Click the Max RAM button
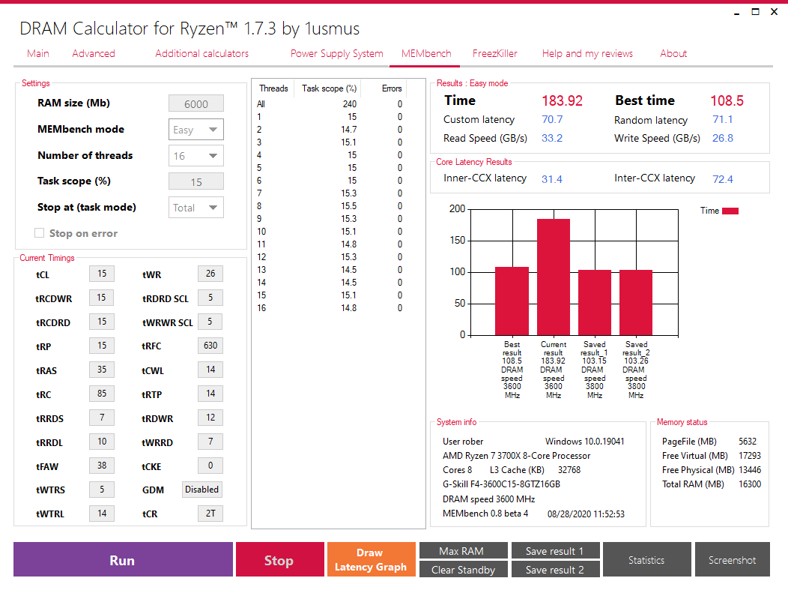The width and height of the screenshot is (788, 593). (x=464, y=551)
